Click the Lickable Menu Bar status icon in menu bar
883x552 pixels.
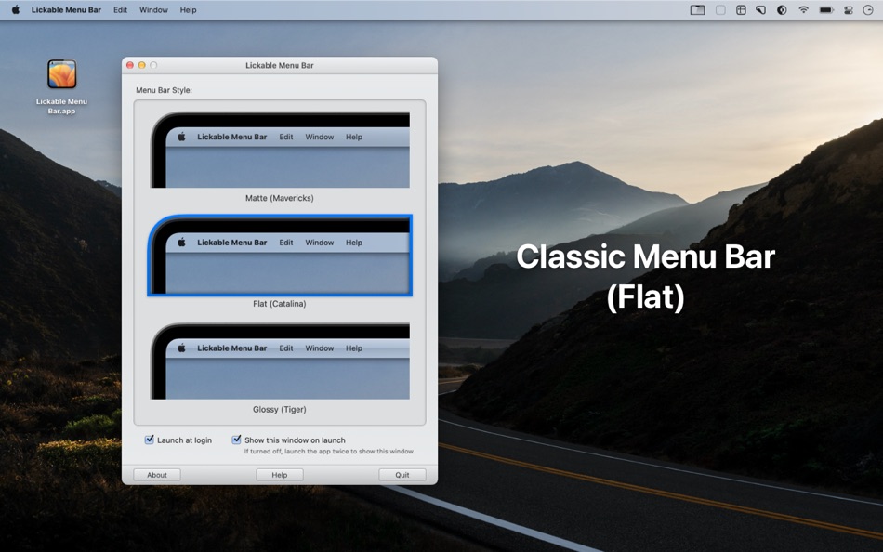699,9
